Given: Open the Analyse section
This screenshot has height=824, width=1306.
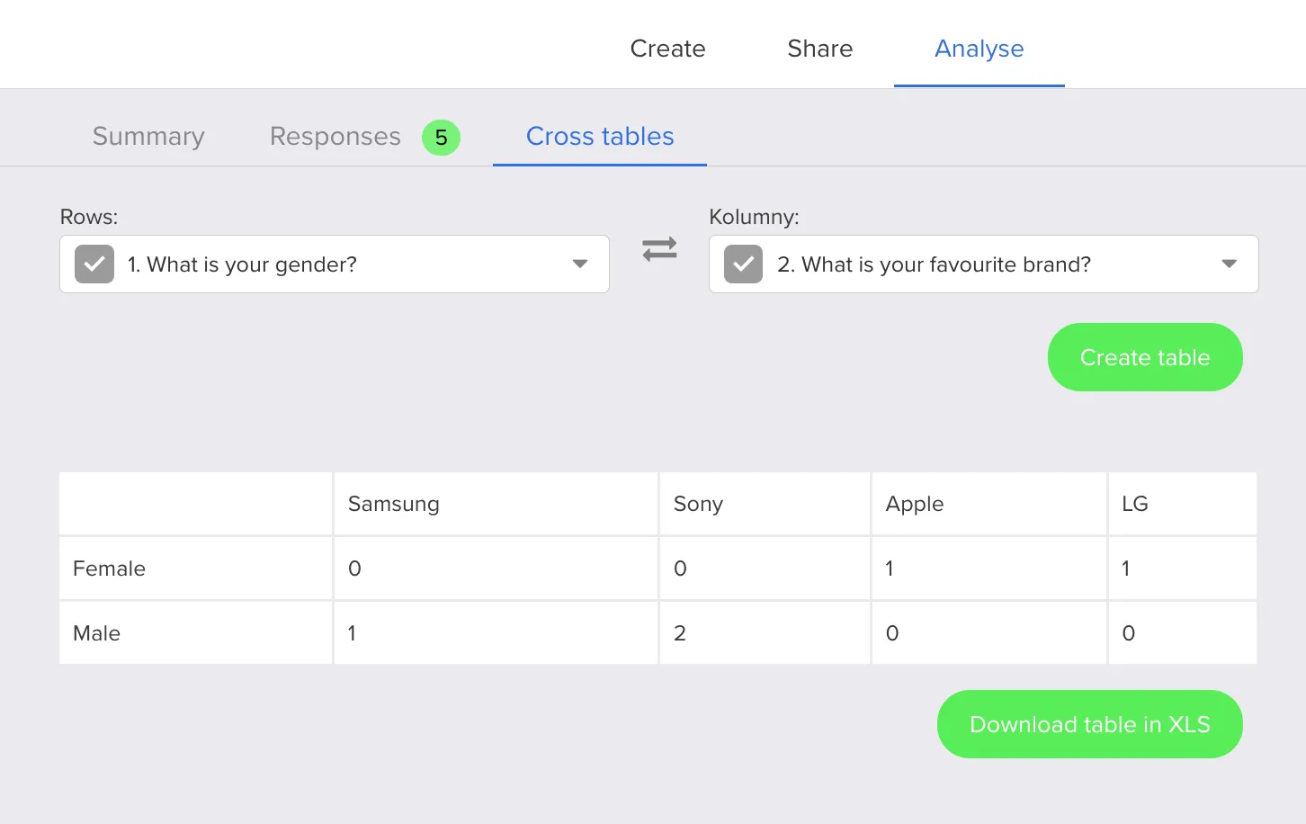Looking at the screenshot, I should tap(979, 49).
